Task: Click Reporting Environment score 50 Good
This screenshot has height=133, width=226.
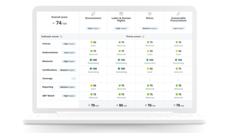Action: tap(93, 87)
